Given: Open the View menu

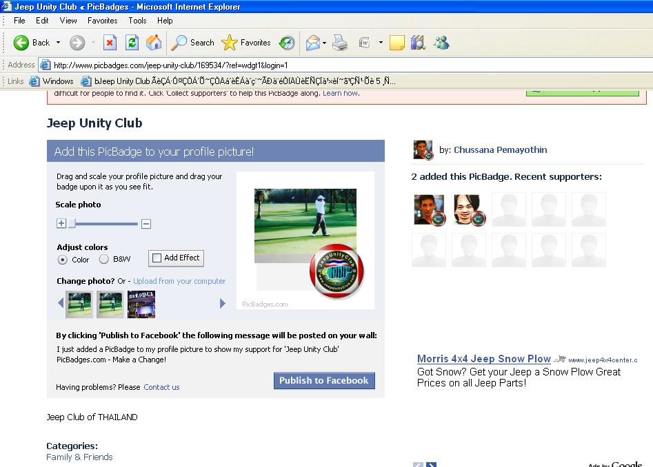Looking at the screenshot, I should (x=68, y=21).
